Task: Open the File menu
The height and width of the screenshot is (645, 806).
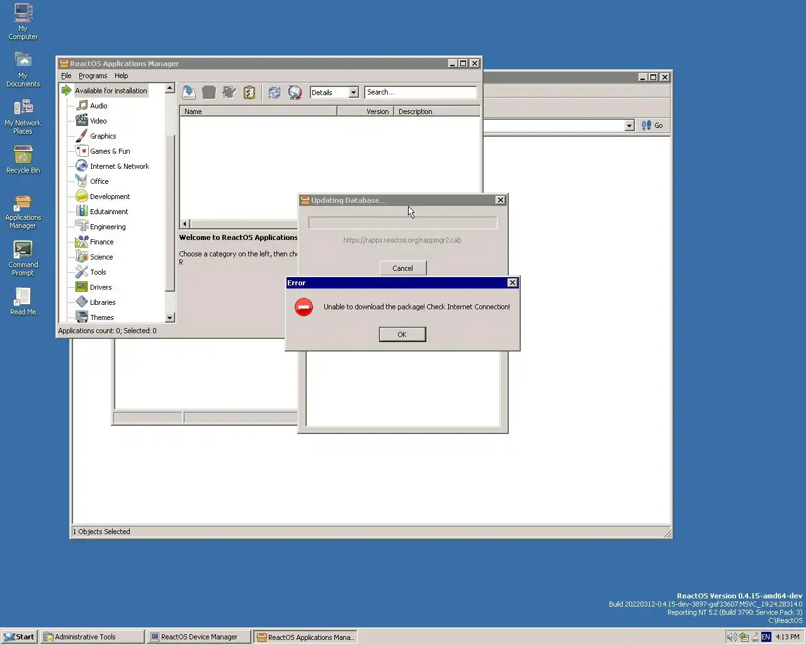Action: [66, 76]
